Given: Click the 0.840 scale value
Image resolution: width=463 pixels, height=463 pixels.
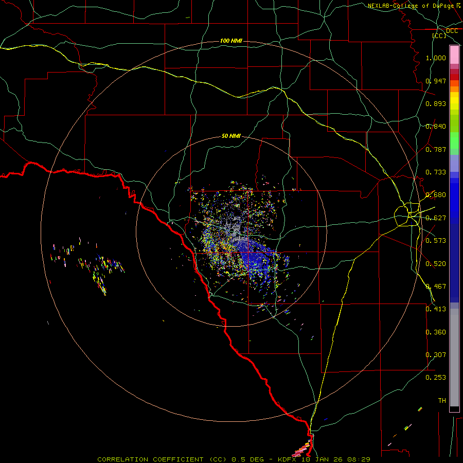Looking at the screenshot, I should [436, 127].
